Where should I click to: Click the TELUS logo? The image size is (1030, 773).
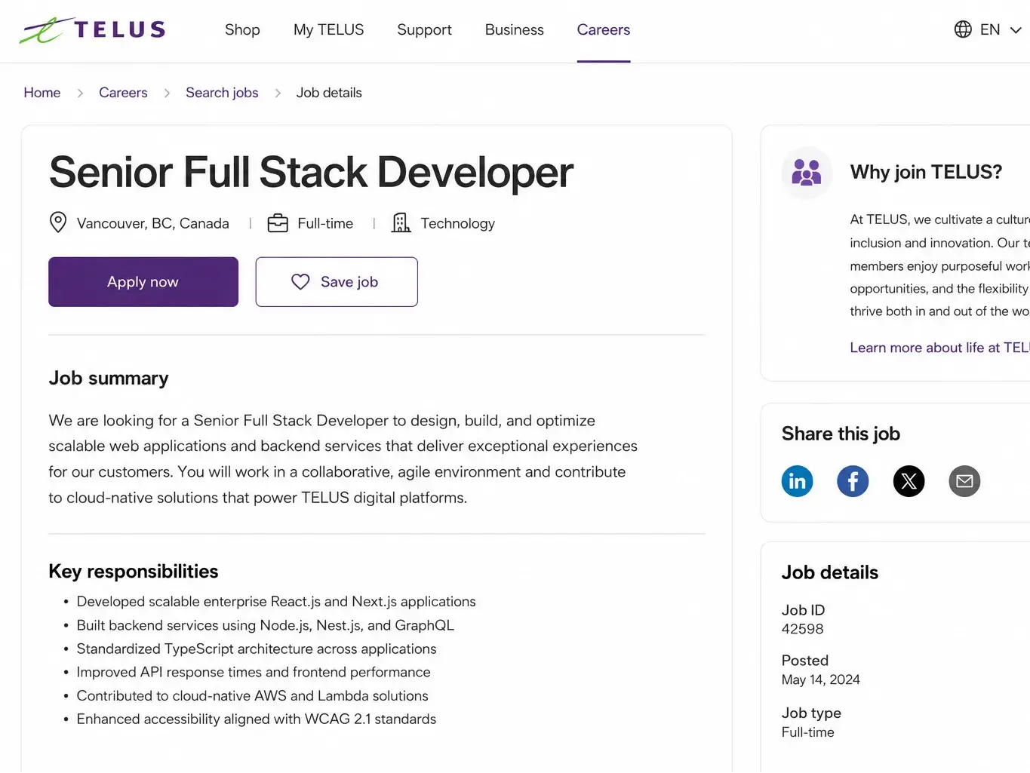[92, 30]
